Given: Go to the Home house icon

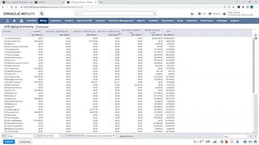Looking at the screenshot, I should 21,21.
